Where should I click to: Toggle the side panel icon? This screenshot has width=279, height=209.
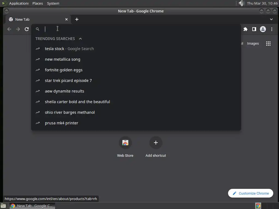(x=254, y=29)
